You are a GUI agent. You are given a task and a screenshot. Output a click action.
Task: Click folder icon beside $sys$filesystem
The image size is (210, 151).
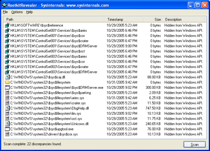click(7, 82)
